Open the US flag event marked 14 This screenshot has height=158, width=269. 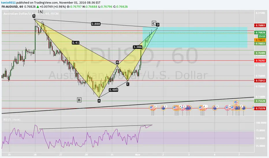click(227, 108)
